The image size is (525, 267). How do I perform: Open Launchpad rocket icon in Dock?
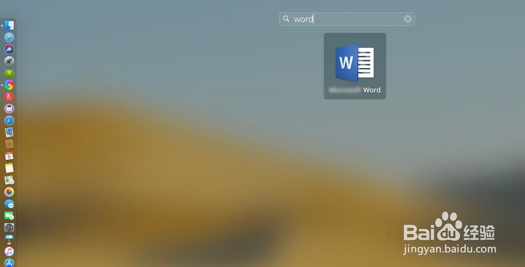coord(9,61)
